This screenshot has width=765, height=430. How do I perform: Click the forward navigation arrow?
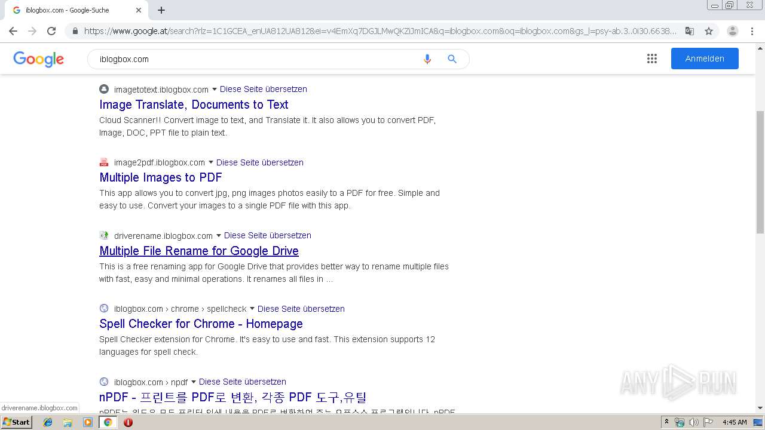[x=32, y=31]
